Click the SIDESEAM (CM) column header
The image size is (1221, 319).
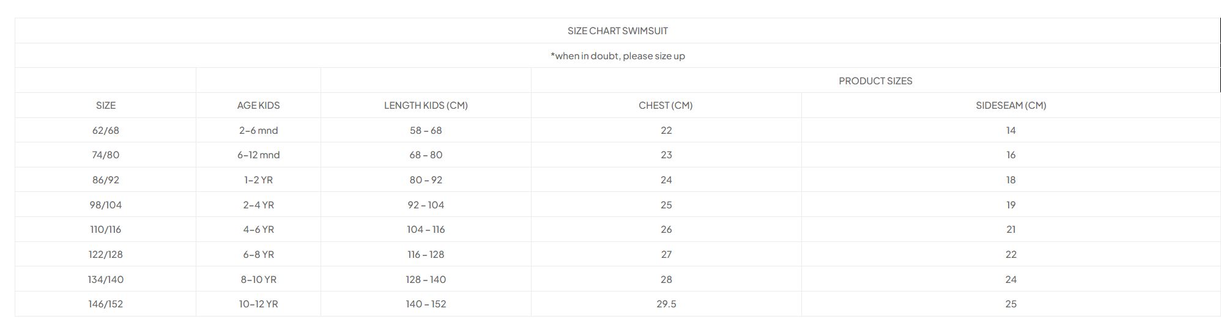click(1011, 105)
